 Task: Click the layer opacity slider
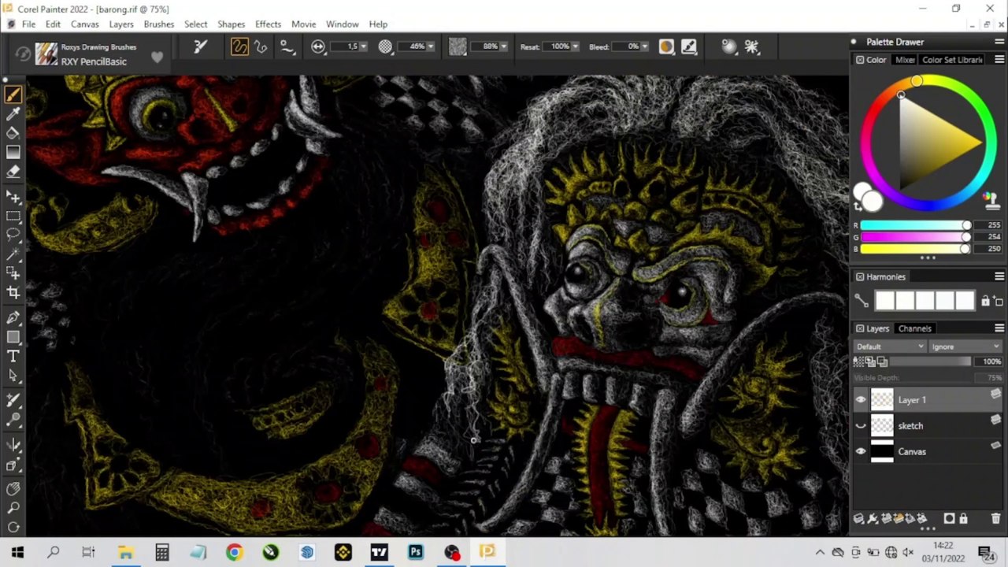(914, 361)
